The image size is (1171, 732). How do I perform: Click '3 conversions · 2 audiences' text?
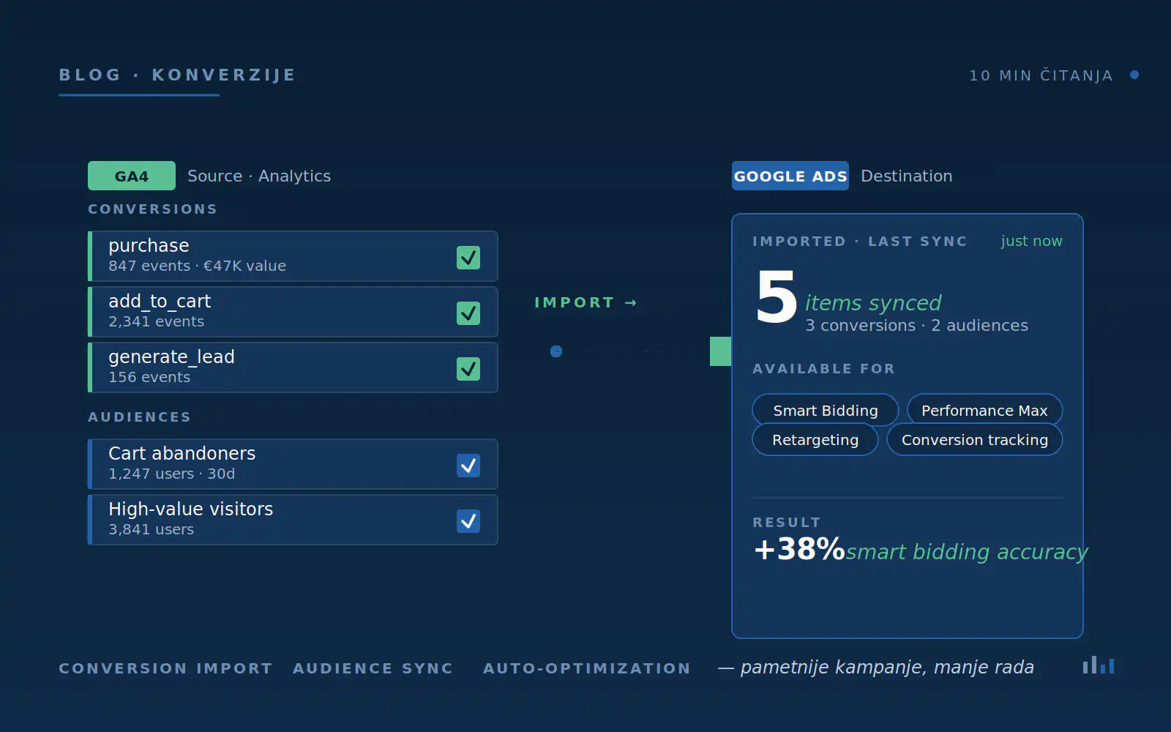point(917,325)
